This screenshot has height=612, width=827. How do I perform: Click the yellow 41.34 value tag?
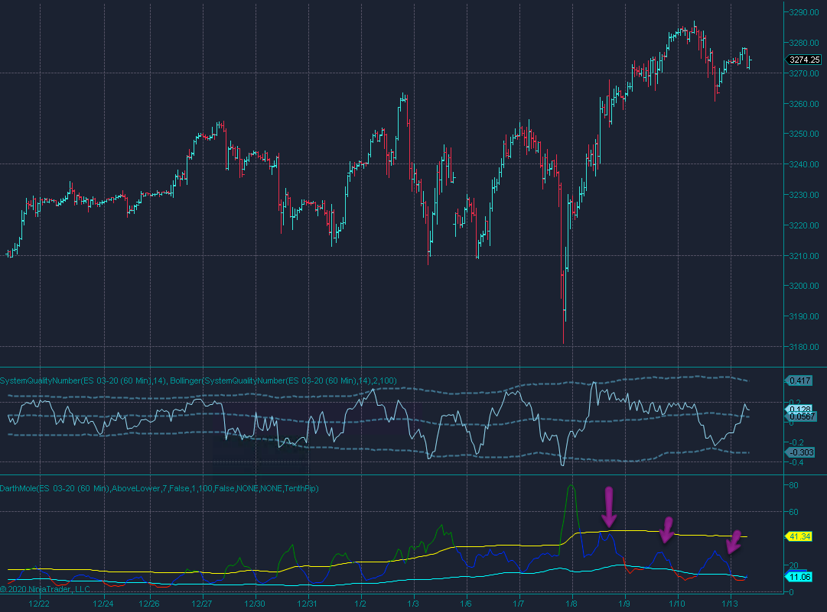(799, 536)
